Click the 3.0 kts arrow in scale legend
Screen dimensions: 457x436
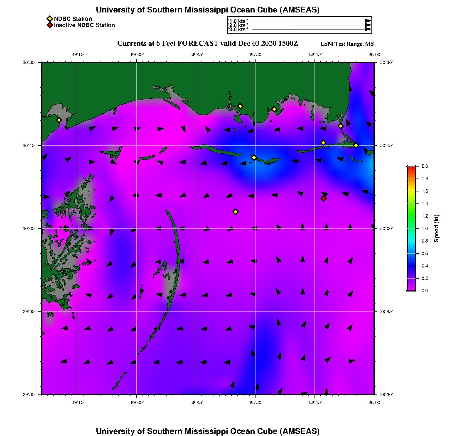[311, 29]
